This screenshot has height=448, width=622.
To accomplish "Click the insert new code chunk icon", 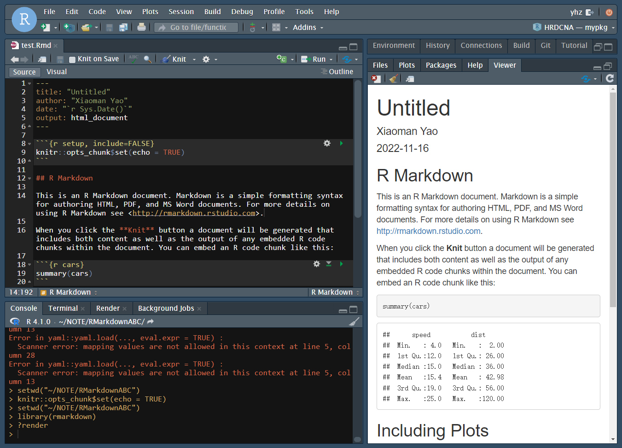I will 281,58.
